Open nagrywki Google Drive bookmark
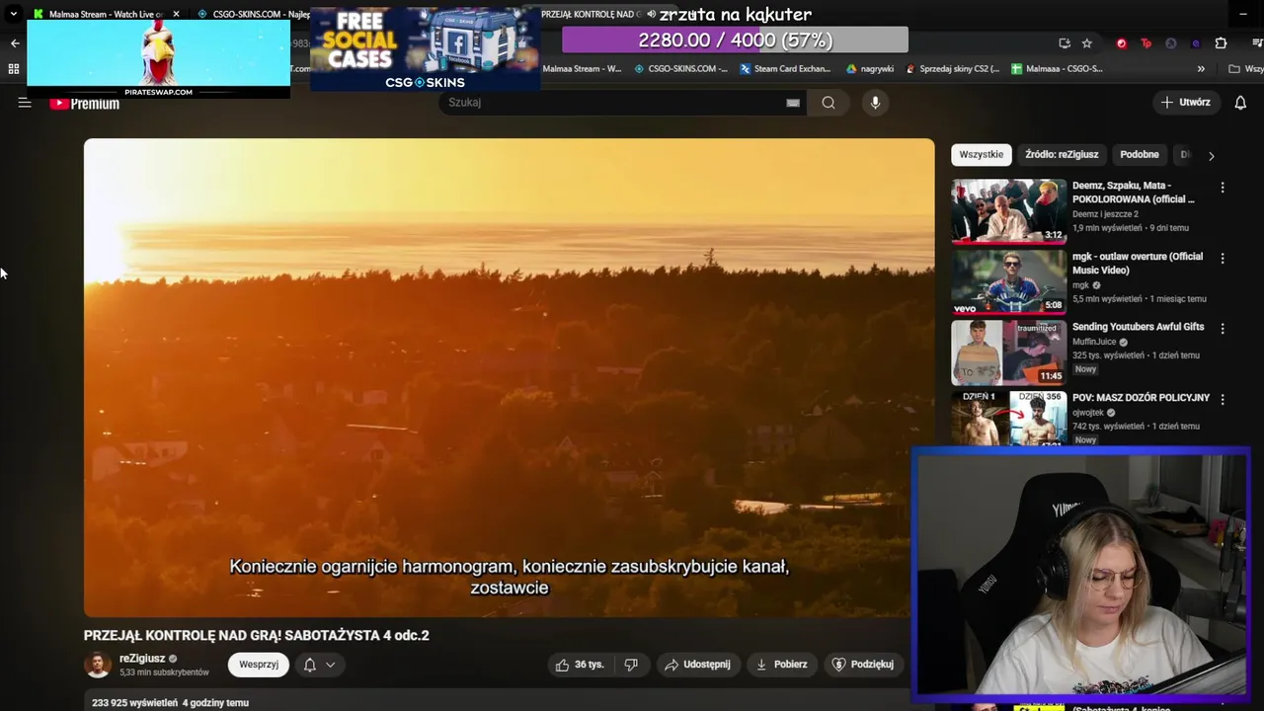Viewport: 1264px width, 711px height. click(870, 69)
